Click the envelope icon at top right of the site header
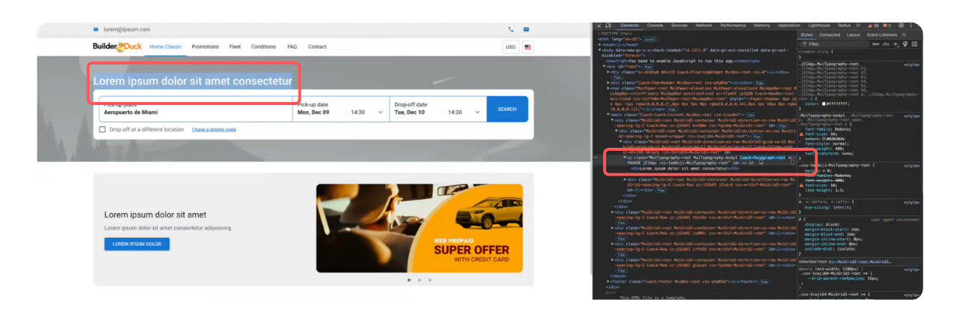The width and height of the screenshot is (960, 330). 526,29
